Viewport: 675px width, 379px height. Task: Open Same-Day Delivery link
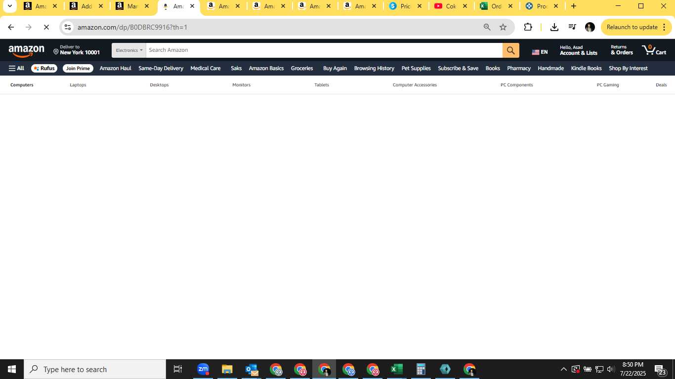(x=161, y=69)
